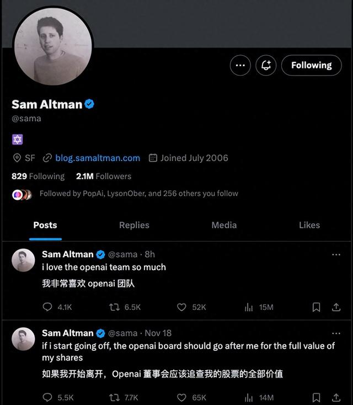The width and height of the screenshot is (353, 405).
Task: Repost the Nov 18 shares post
Action: tap(115, 397)
